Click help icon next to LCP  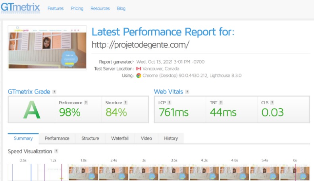tap(170, 103)
